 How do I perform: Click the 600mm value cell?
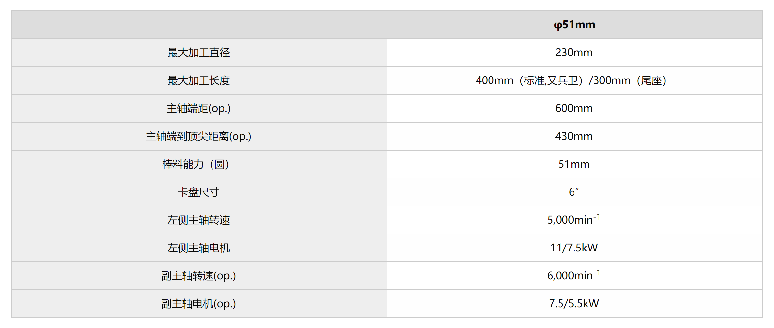click(574, 108)
